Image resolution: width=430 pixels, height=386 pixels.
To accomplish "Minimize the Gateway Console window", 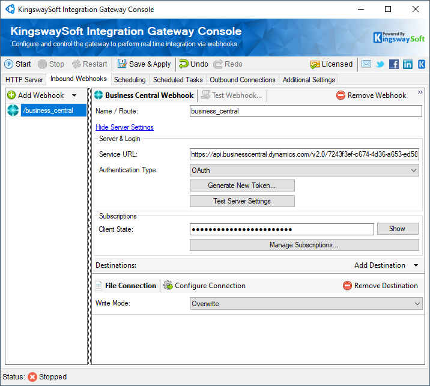I will pyautogui.click(x=361, y=10).
